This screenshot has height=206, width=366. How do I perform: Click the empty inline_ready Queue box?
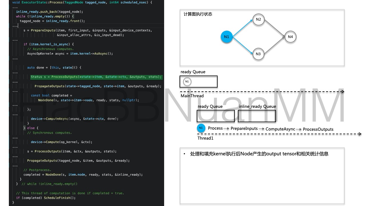[256, 116]
